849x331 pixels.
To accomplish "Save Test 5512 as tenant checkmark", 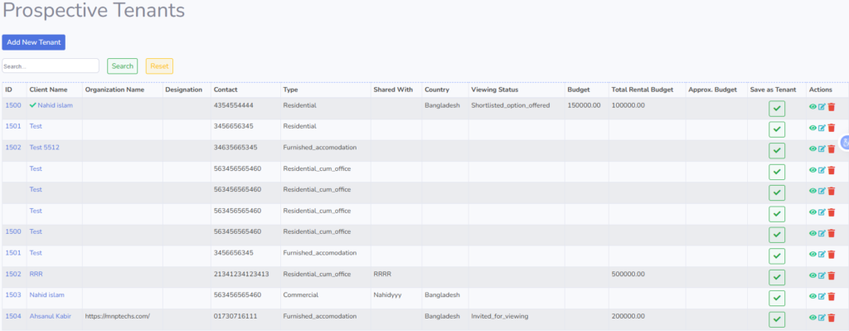I will 776,151.
